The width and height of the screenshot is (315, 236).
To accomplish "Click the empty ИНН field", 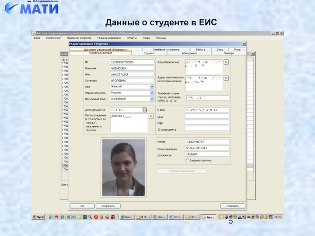I will (207, 116).
